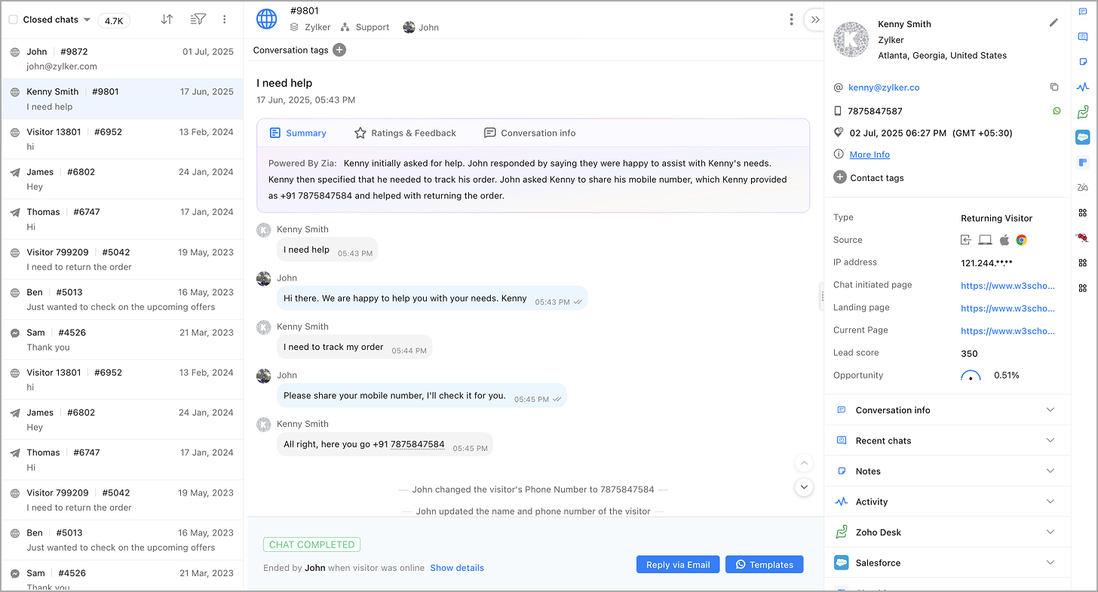This screenshot has height=592, width=1098.
Task: Tick the Closed chats select-all checkbox
Action: [13, 20]
